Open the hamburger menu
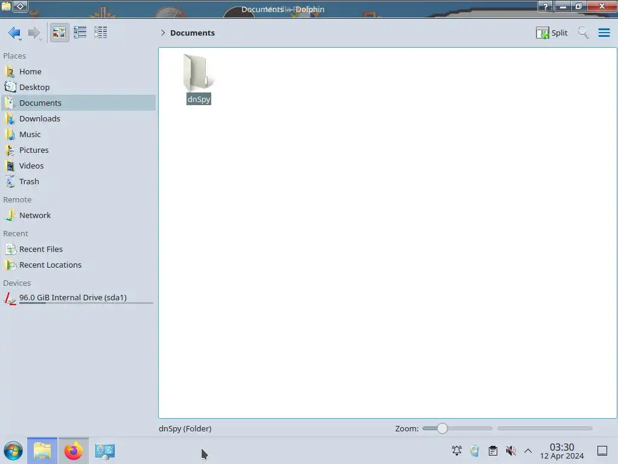Image resolution: width=618 pixels, height=464 pixels. click(x=604, y=33)
